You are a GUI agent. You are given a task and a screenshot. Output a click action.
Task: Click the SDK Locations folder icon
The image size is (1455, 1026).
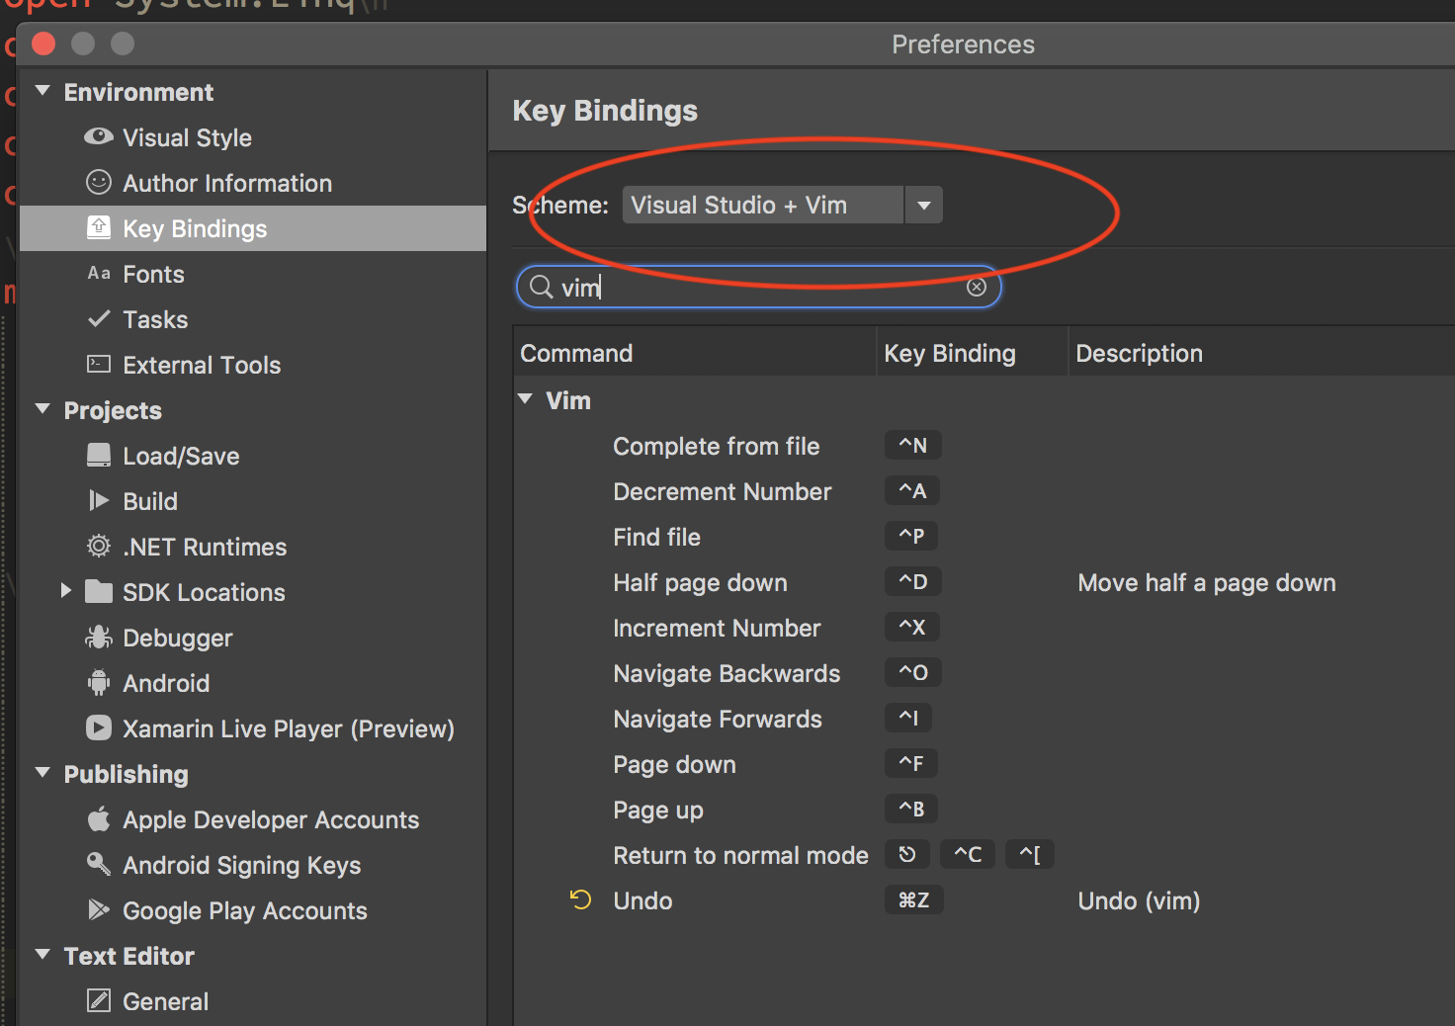coord(99,591)
